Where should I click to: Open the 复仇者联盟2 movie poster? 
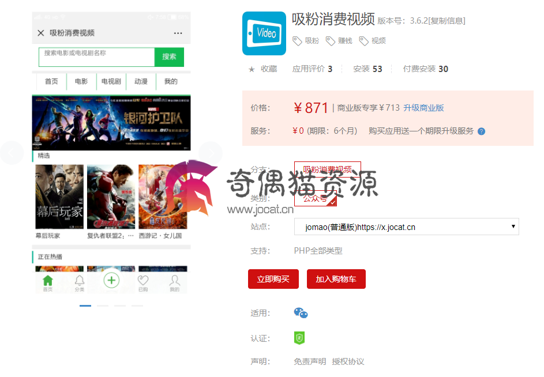[x=111, y=197]
